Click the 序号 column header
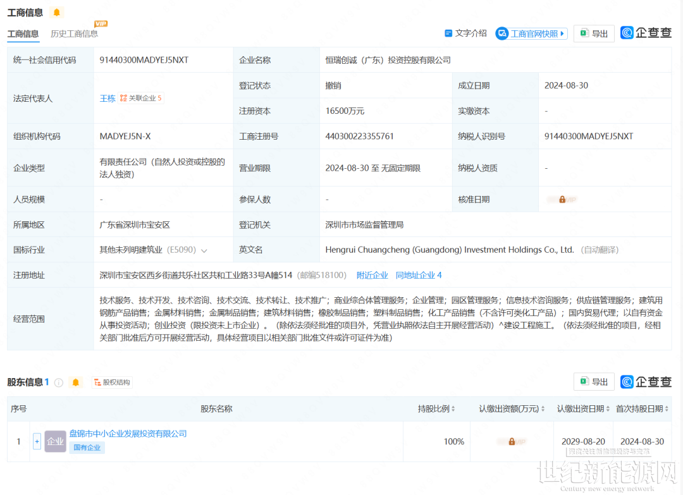The height and width of the screenshot is (495, 683). pyautogui.click(x=18, y=409)
